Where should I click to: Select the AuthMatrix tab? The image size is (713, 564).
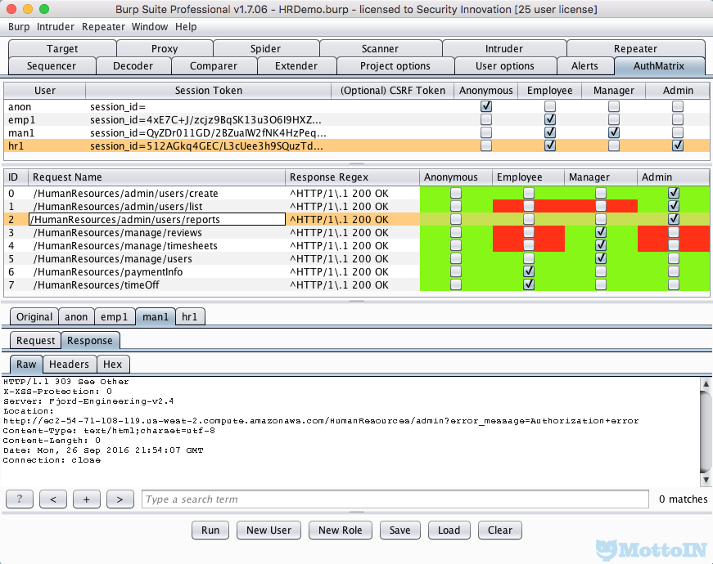point(659,66)
